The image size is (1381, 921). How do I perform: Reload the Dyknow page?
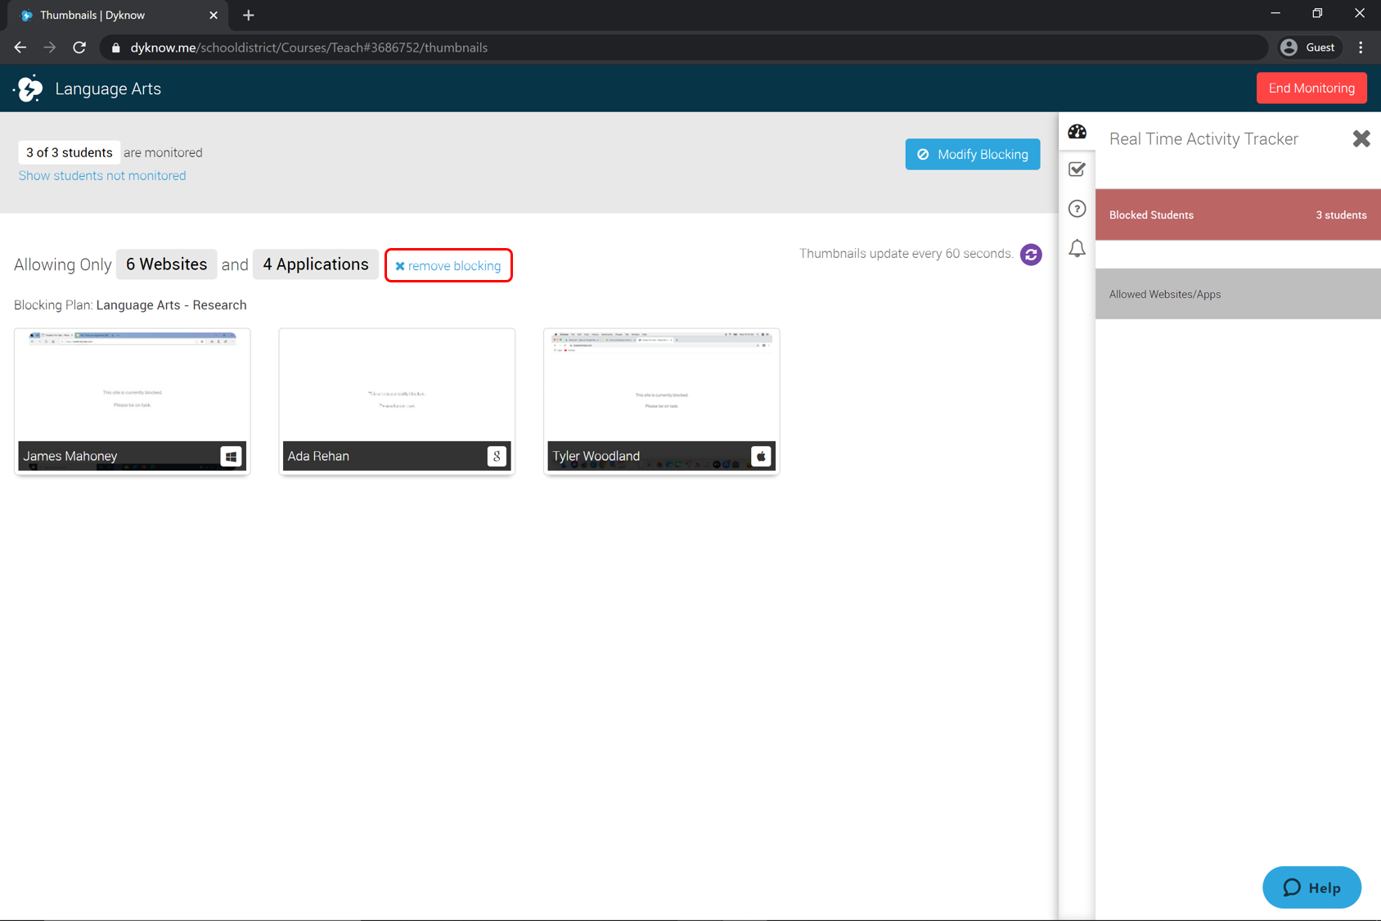(79, 47)
